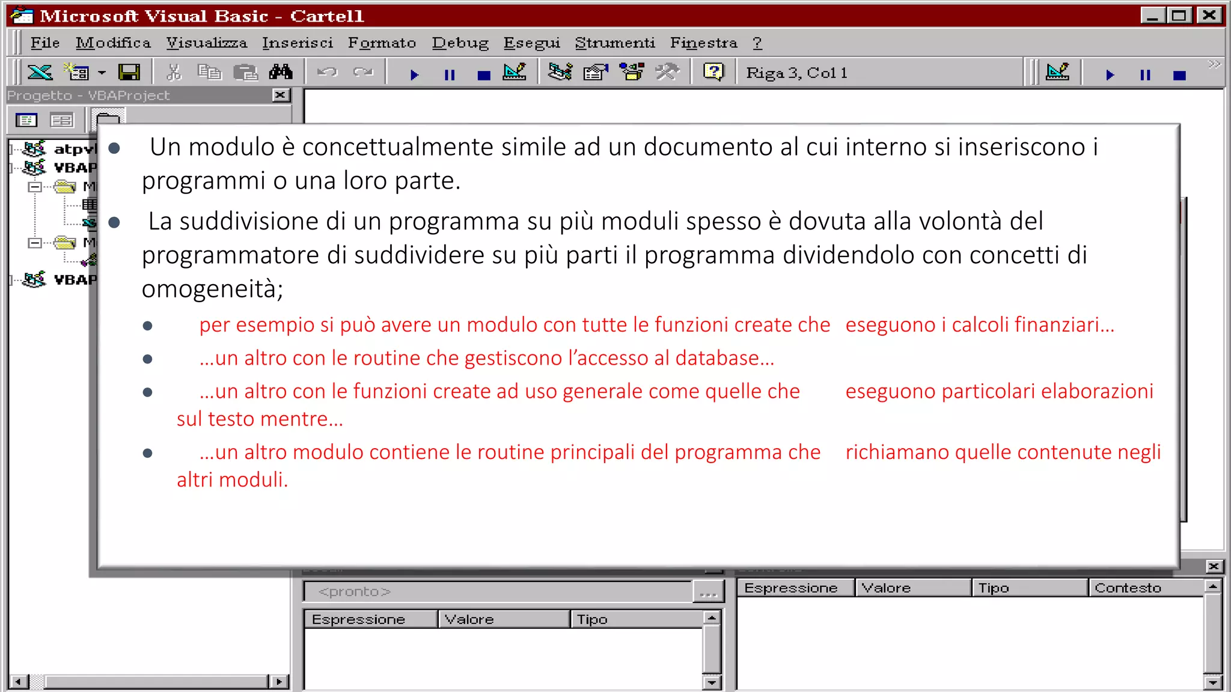This screenshot has height=692, width=1231.
Task: Run the macro with the play icon near Redo
Action: [414, 74]
